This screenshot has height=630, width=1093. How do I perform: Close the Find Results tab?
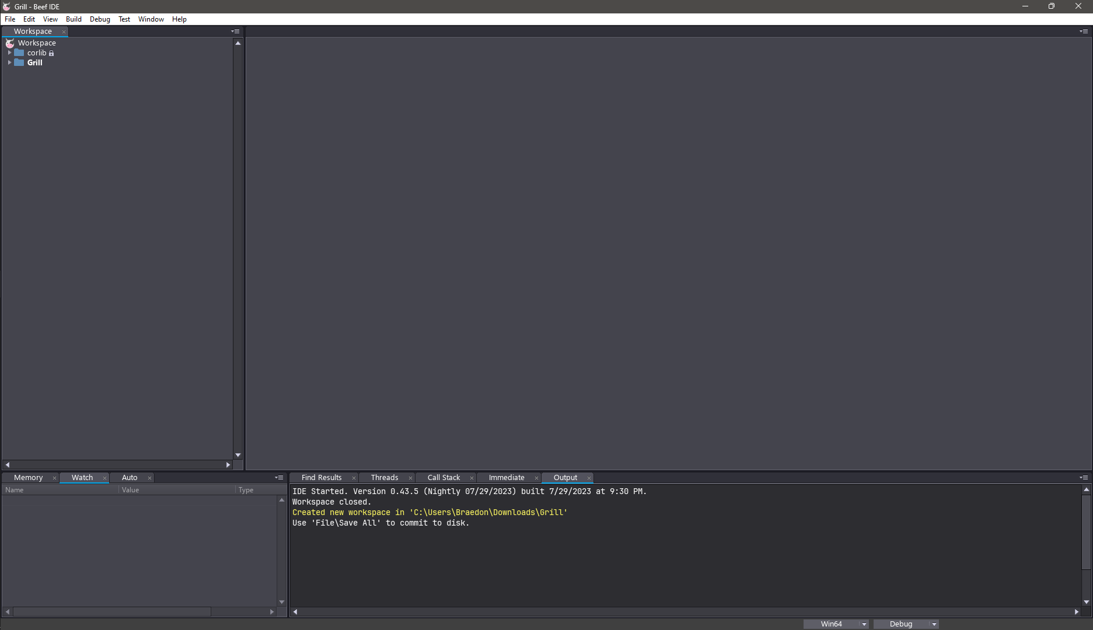pyautogui.click(x=354, y=478)
